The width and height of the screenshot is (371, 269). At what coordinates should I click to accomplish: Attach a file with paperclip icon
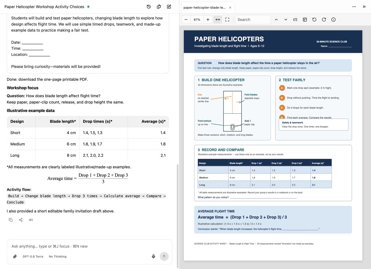15,256
